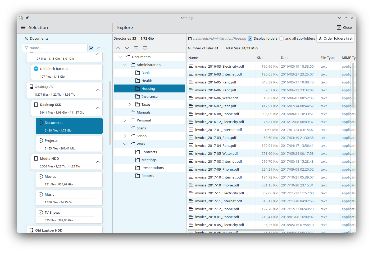Viewport: 373px width, 253px height.
Task: Expand one level in directory tree toolbar
Action: 127,48
